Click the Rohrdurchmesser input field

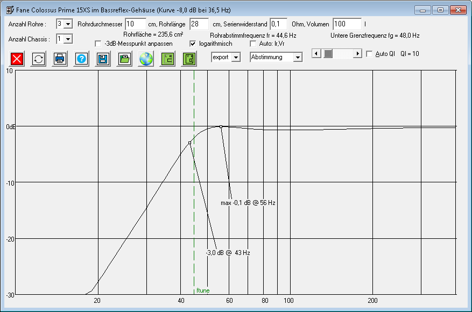click(x=136, y=24)
